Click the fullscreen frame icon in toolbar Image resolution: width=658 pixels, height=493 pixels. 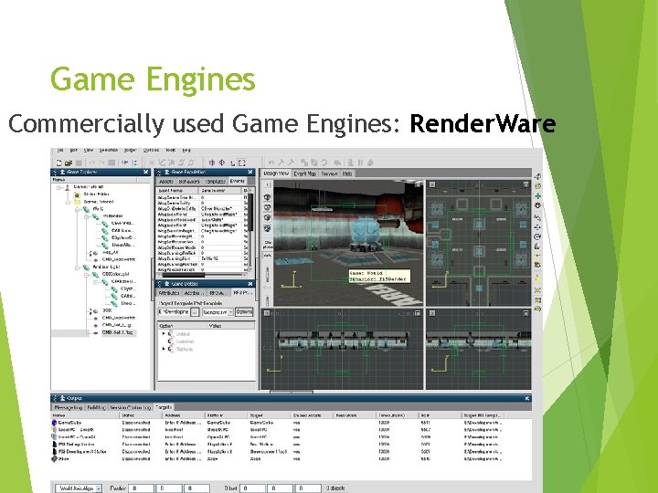[x=241, y=163]
